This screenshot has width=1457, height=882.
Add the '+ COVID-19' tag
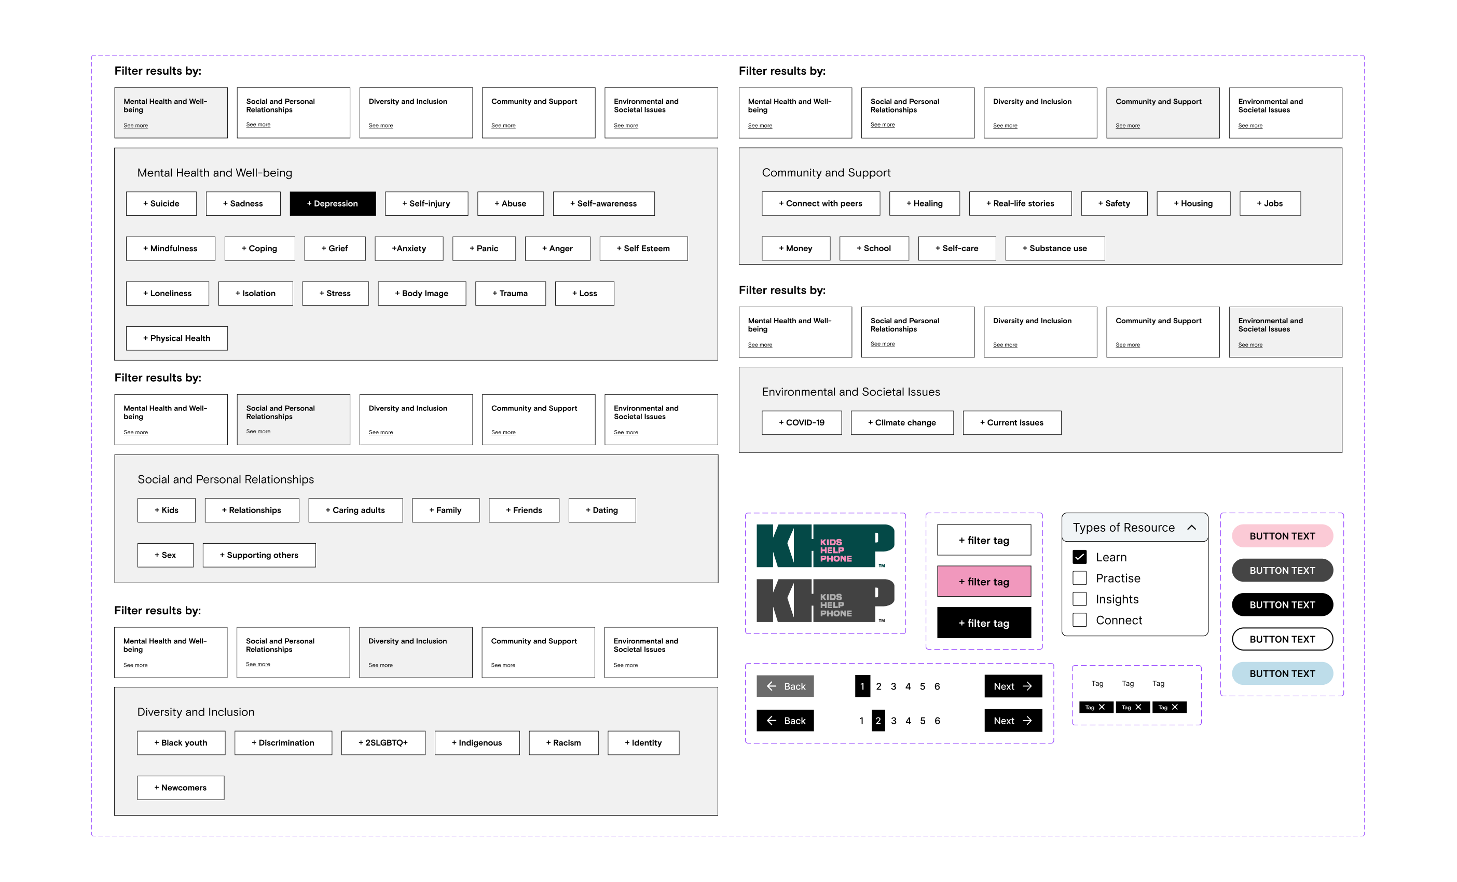pyautogui.click(x=801, y=423)
